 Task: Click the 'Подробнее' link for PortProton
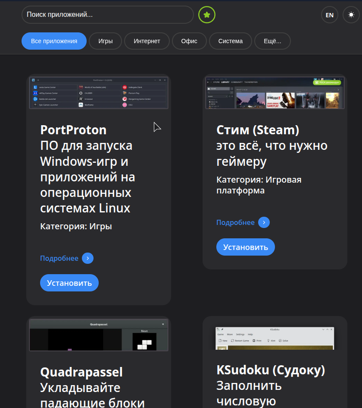pos(59,258)
